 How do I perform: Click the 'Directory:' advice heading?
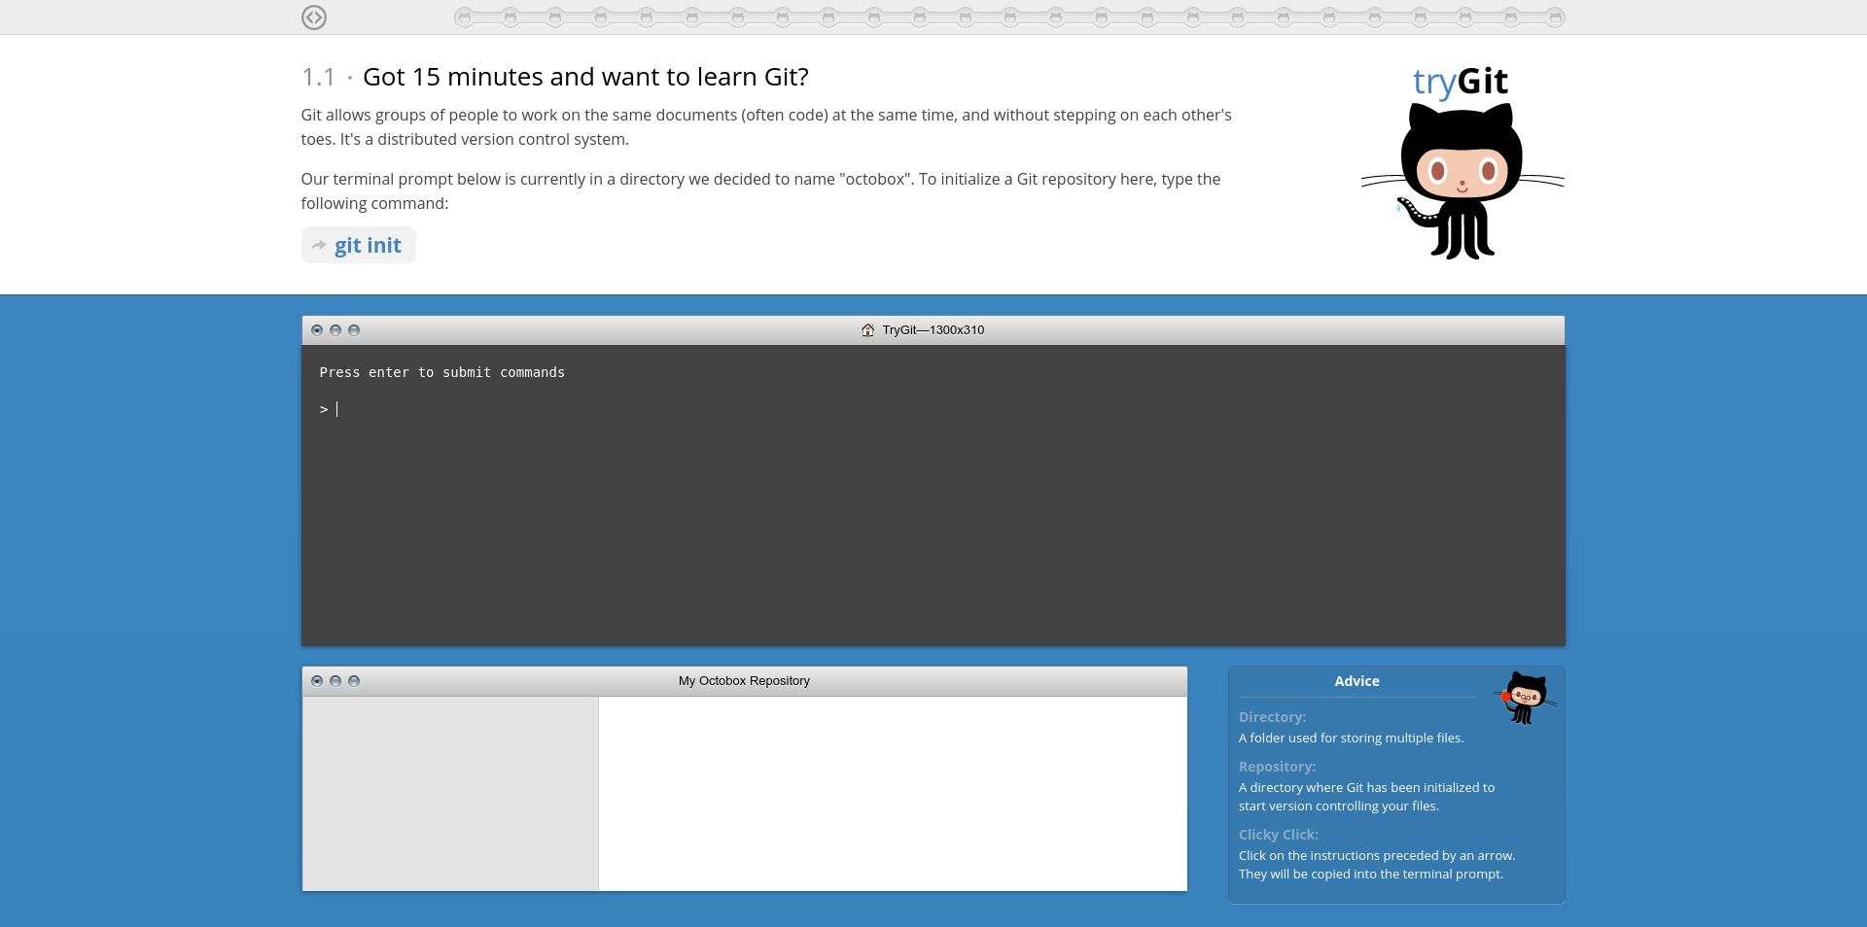pyautogui.click(x=1272, y=717)
